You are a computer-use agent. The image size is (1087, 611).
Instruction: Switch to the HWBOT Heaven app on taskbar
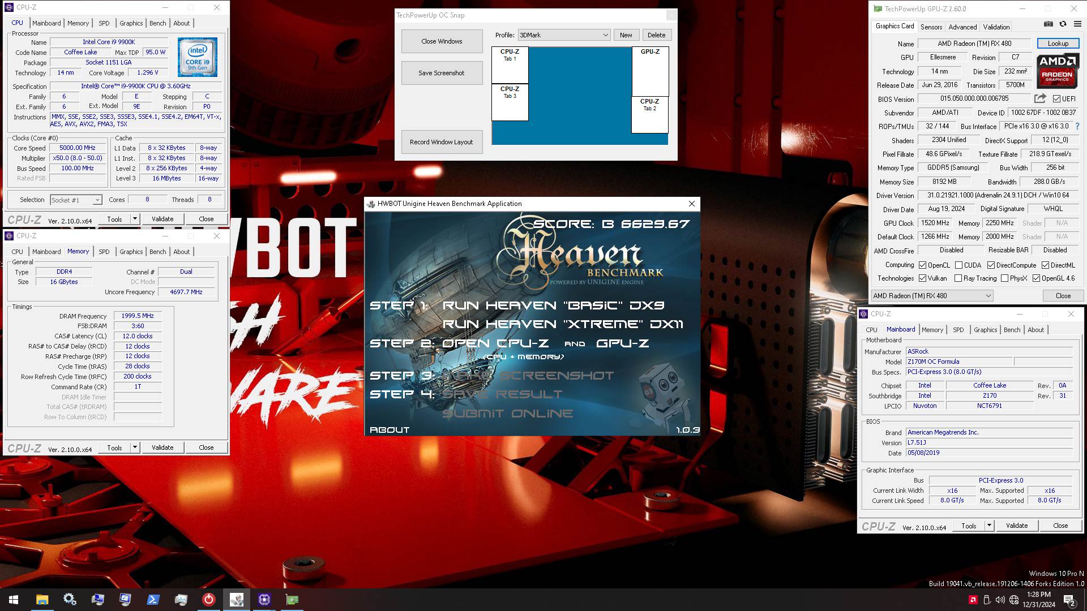coord(236,600)
